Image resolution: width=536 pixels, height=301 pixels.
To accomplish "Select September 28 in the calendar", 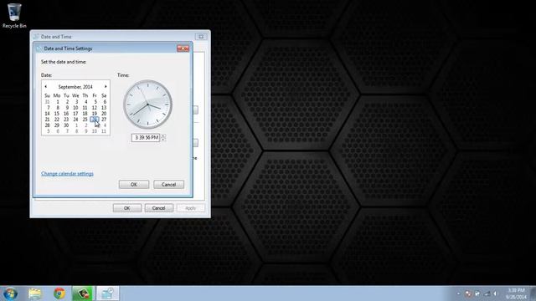I will point(47,125).
